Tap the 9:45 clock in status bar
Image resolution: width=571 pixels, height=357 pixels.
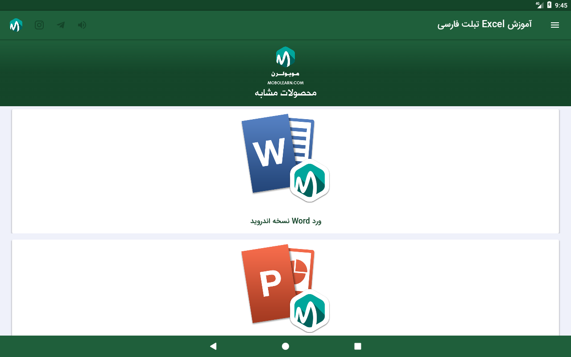coord(561,5)
